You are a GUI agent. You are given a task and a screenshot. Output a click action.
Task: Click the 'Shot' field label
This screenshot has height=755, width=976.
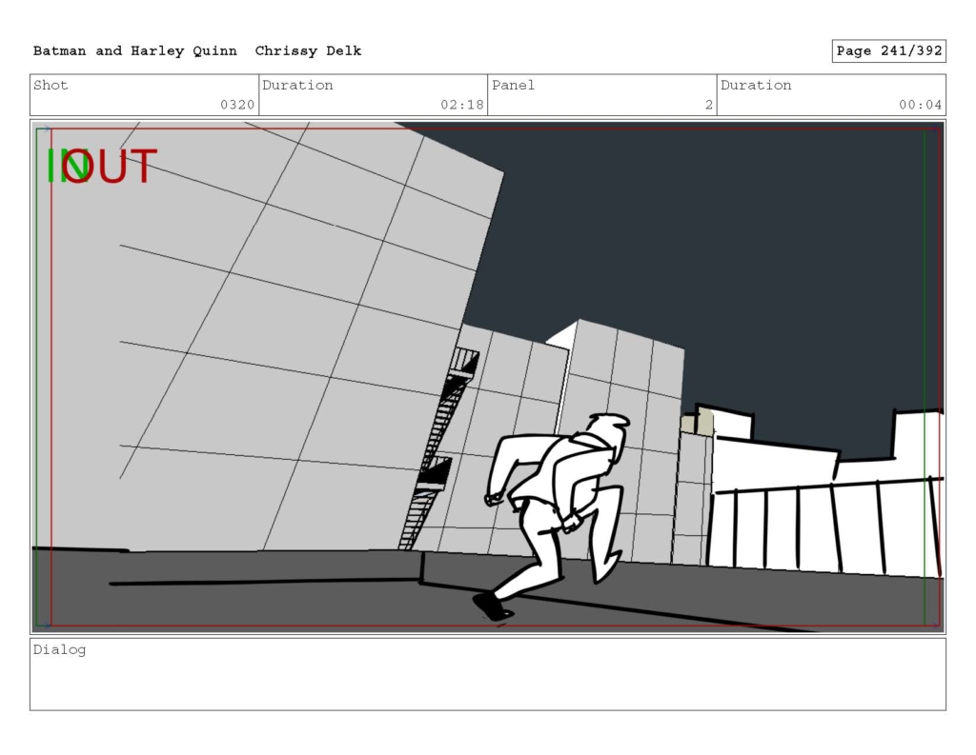51,85
